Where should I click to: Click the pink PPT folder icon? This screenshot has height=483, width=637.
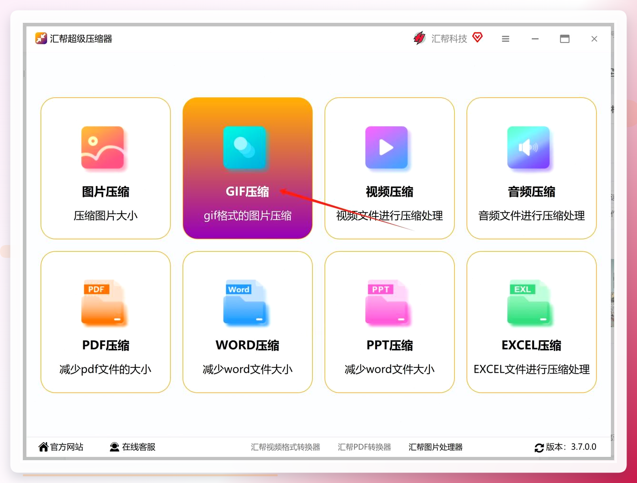387,302
